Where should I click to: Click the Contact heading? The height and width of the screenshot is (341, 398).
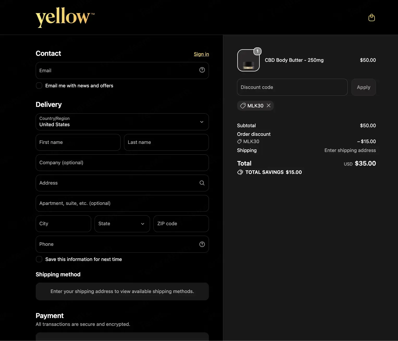pos(48,53)
